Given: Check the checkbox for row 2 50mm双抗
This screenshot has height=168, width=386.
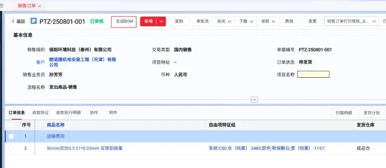Looking at the screenshot, I should pyautogui.click(x=11, y=148).
